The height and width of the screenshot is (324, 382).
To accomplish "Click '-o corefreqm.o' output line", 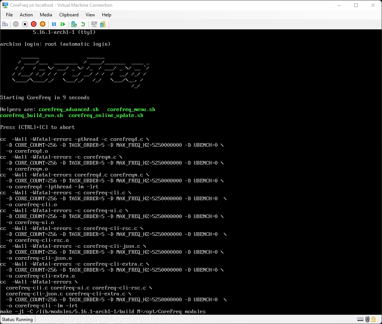I will [x=27, y=169].
